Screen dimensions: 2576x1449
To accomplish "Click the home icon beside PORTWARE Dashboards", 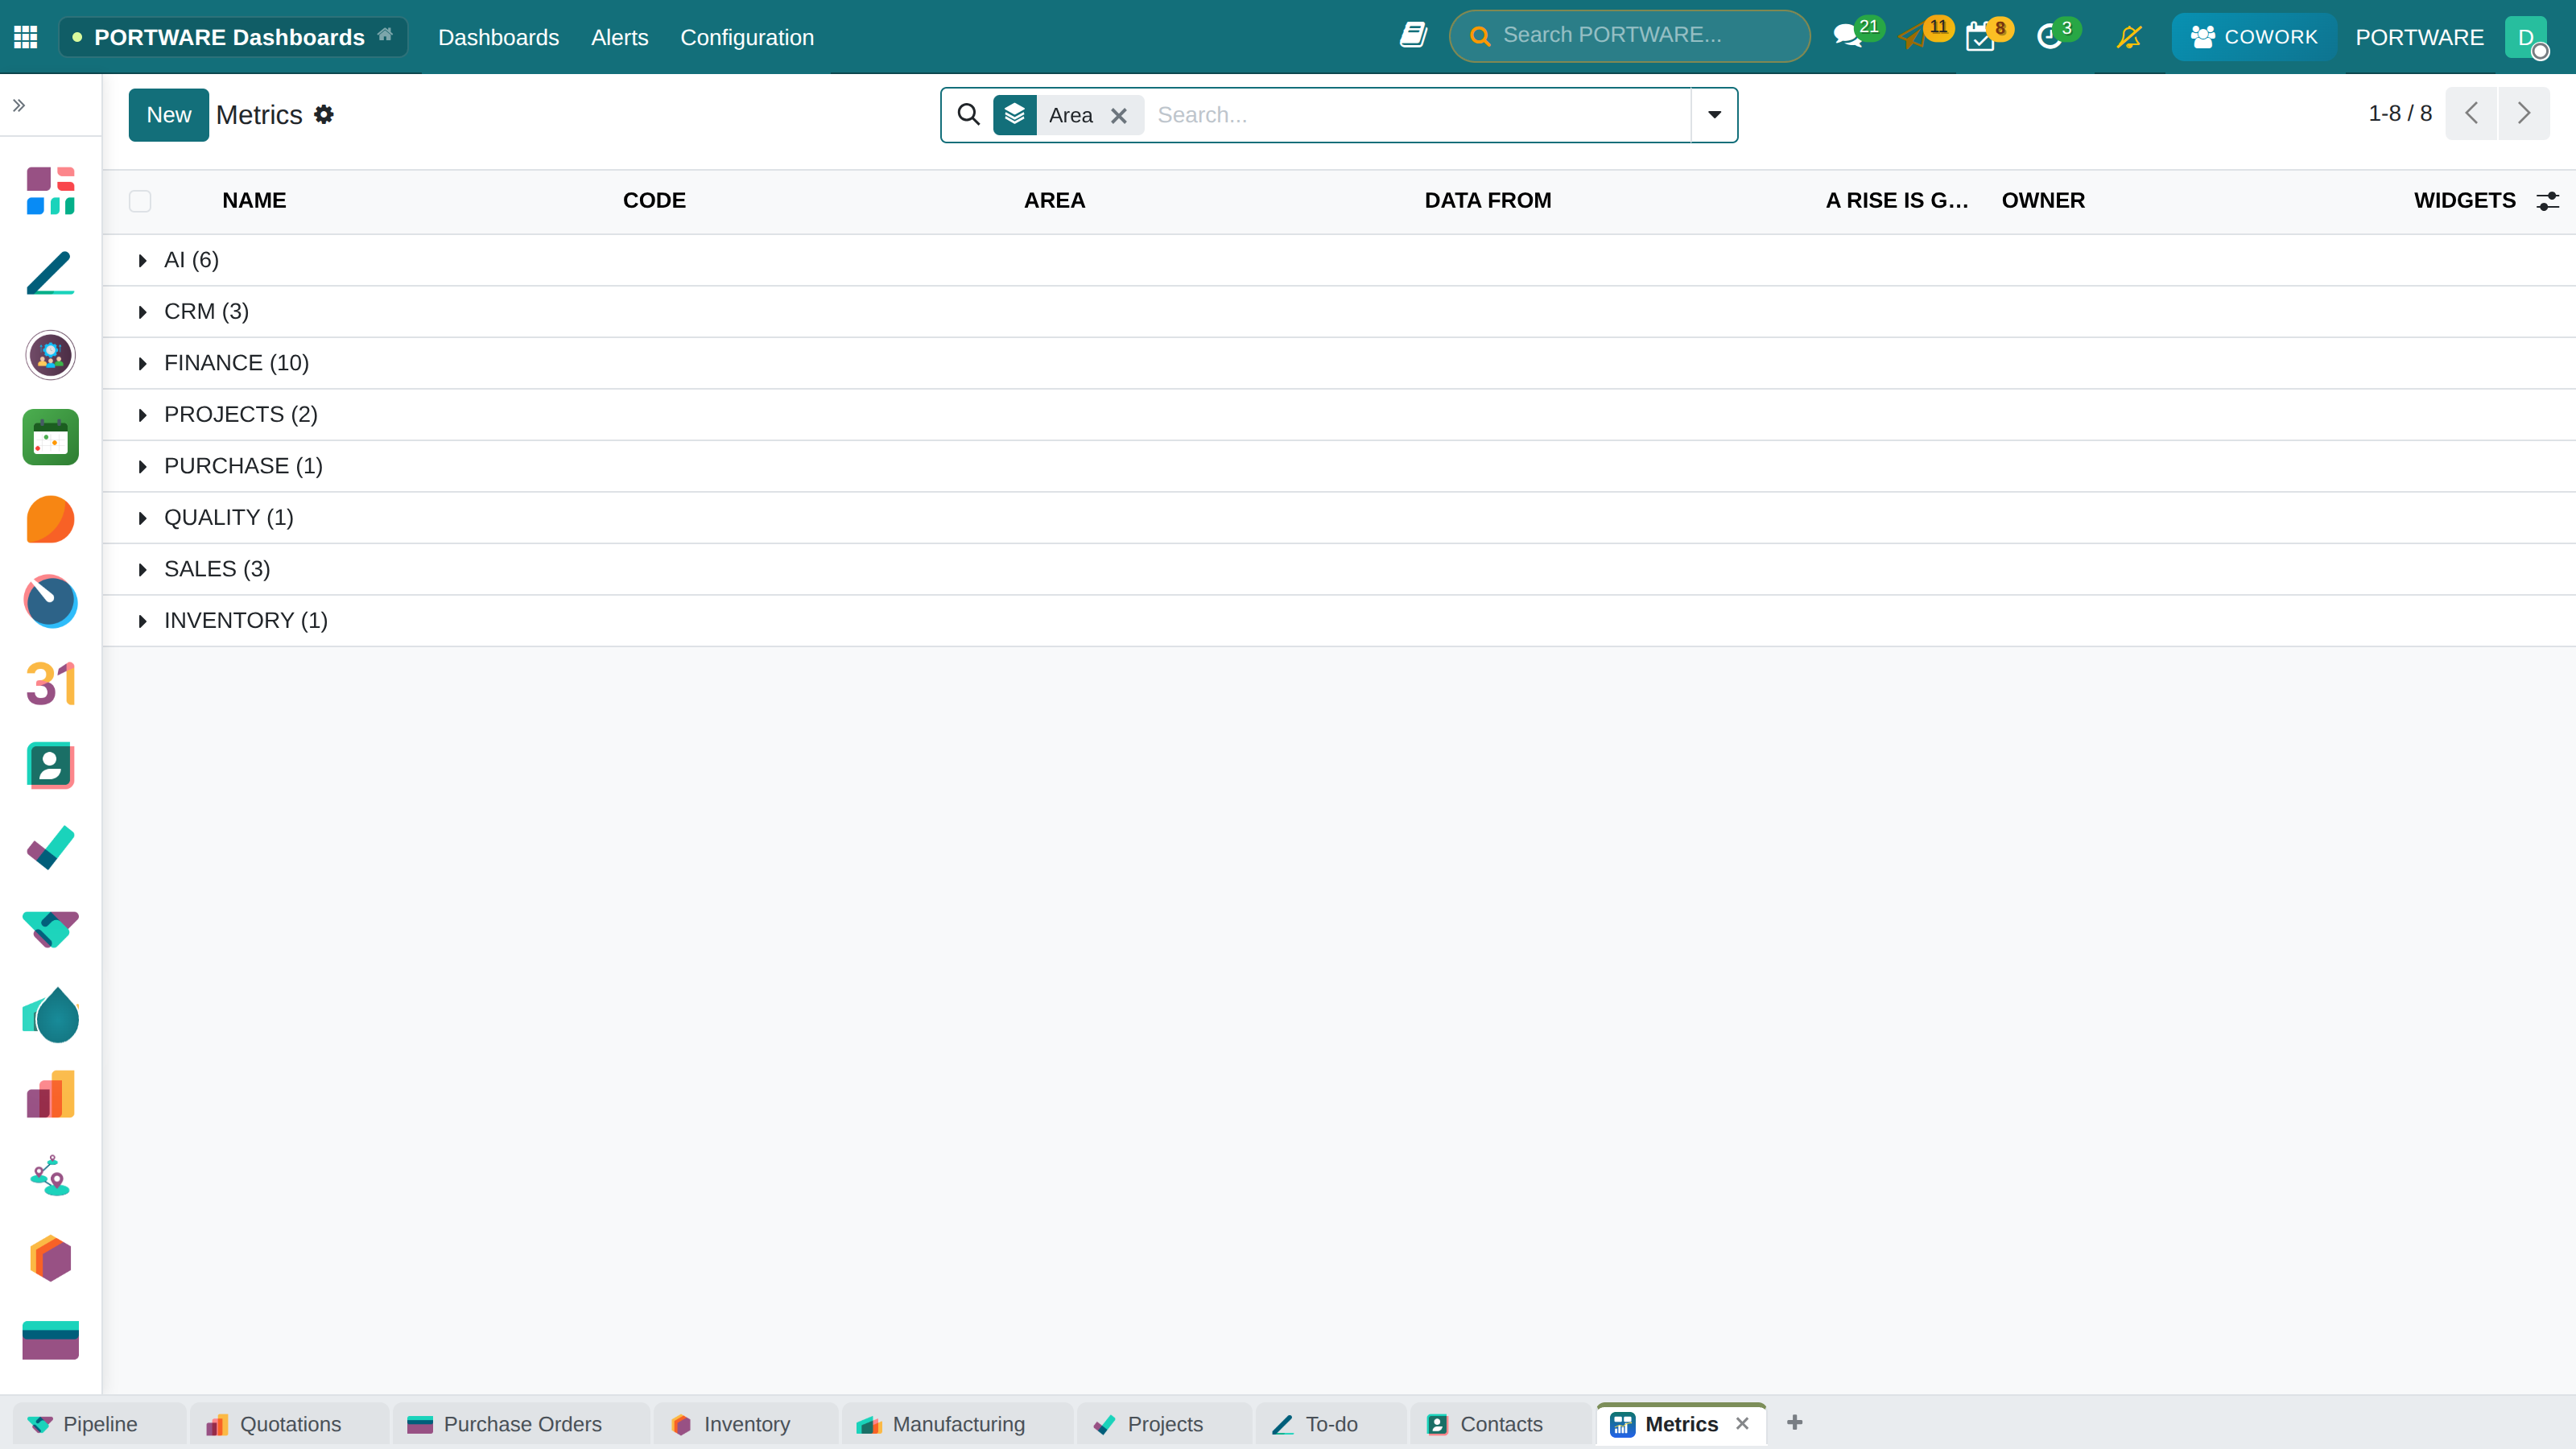I will [x=385, y=35].
